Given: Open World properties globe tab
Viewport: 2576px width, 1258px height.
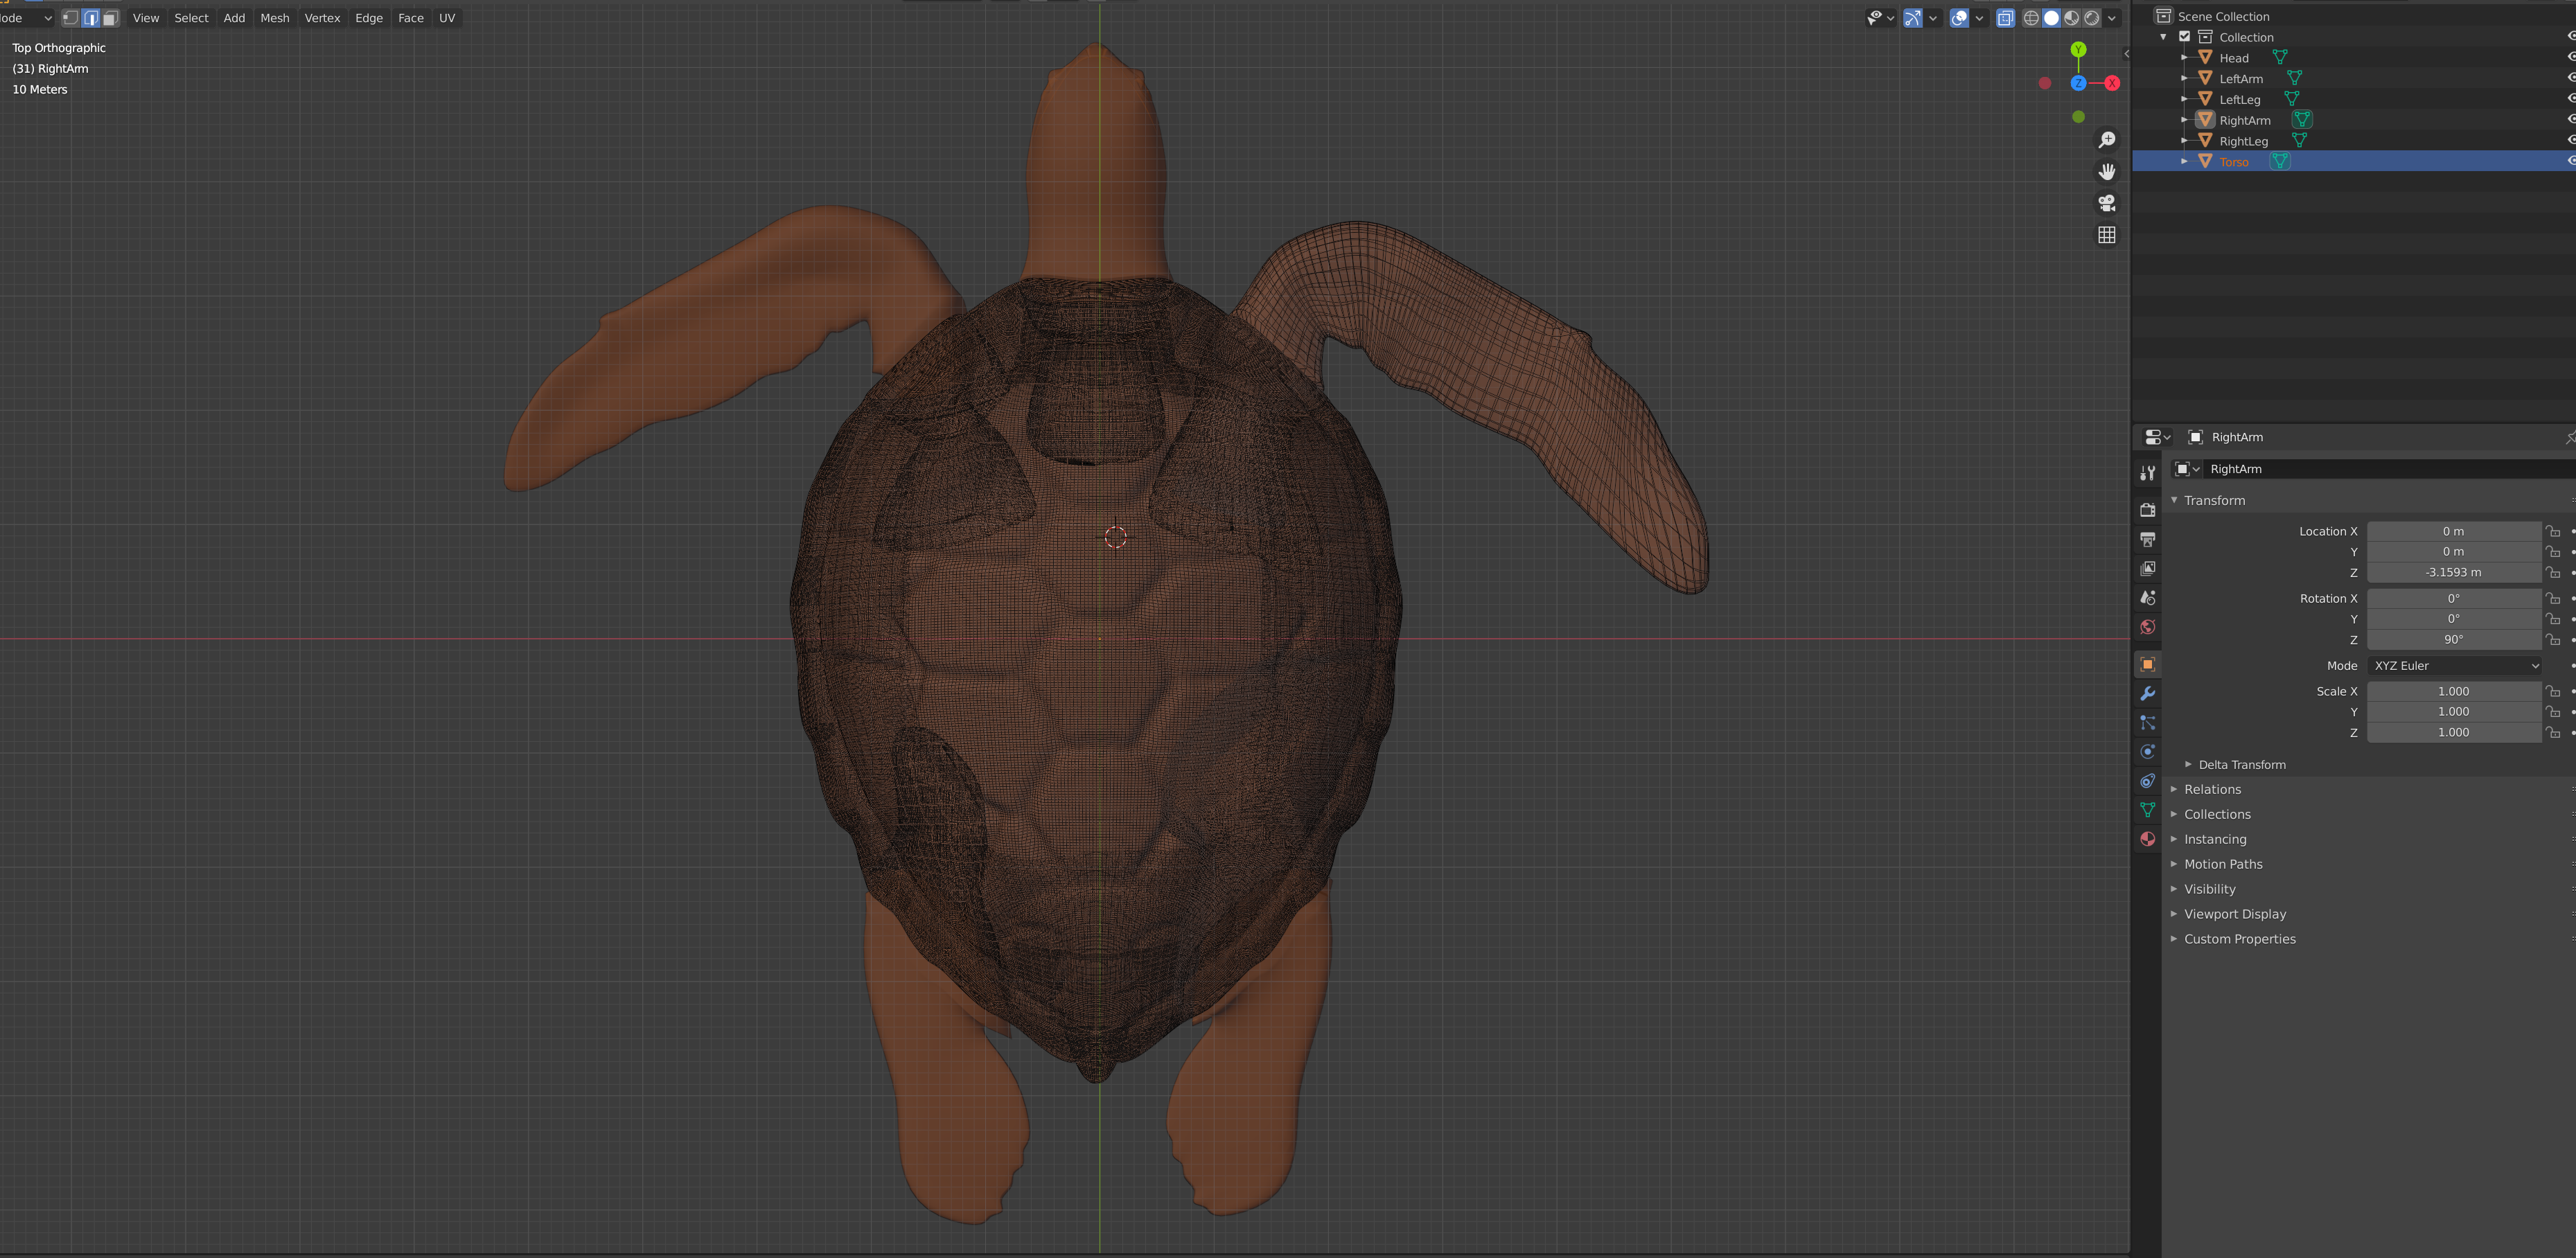Looking at the screenshot, I should 2147,627.
